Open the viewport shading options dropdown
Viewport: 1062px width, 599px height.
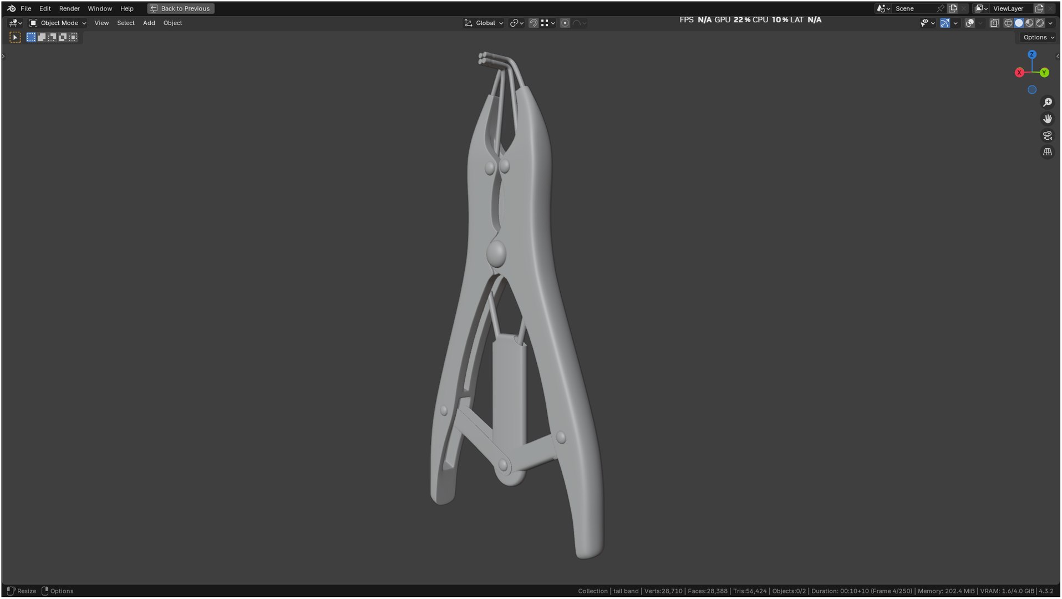(x=1050, y=23)
